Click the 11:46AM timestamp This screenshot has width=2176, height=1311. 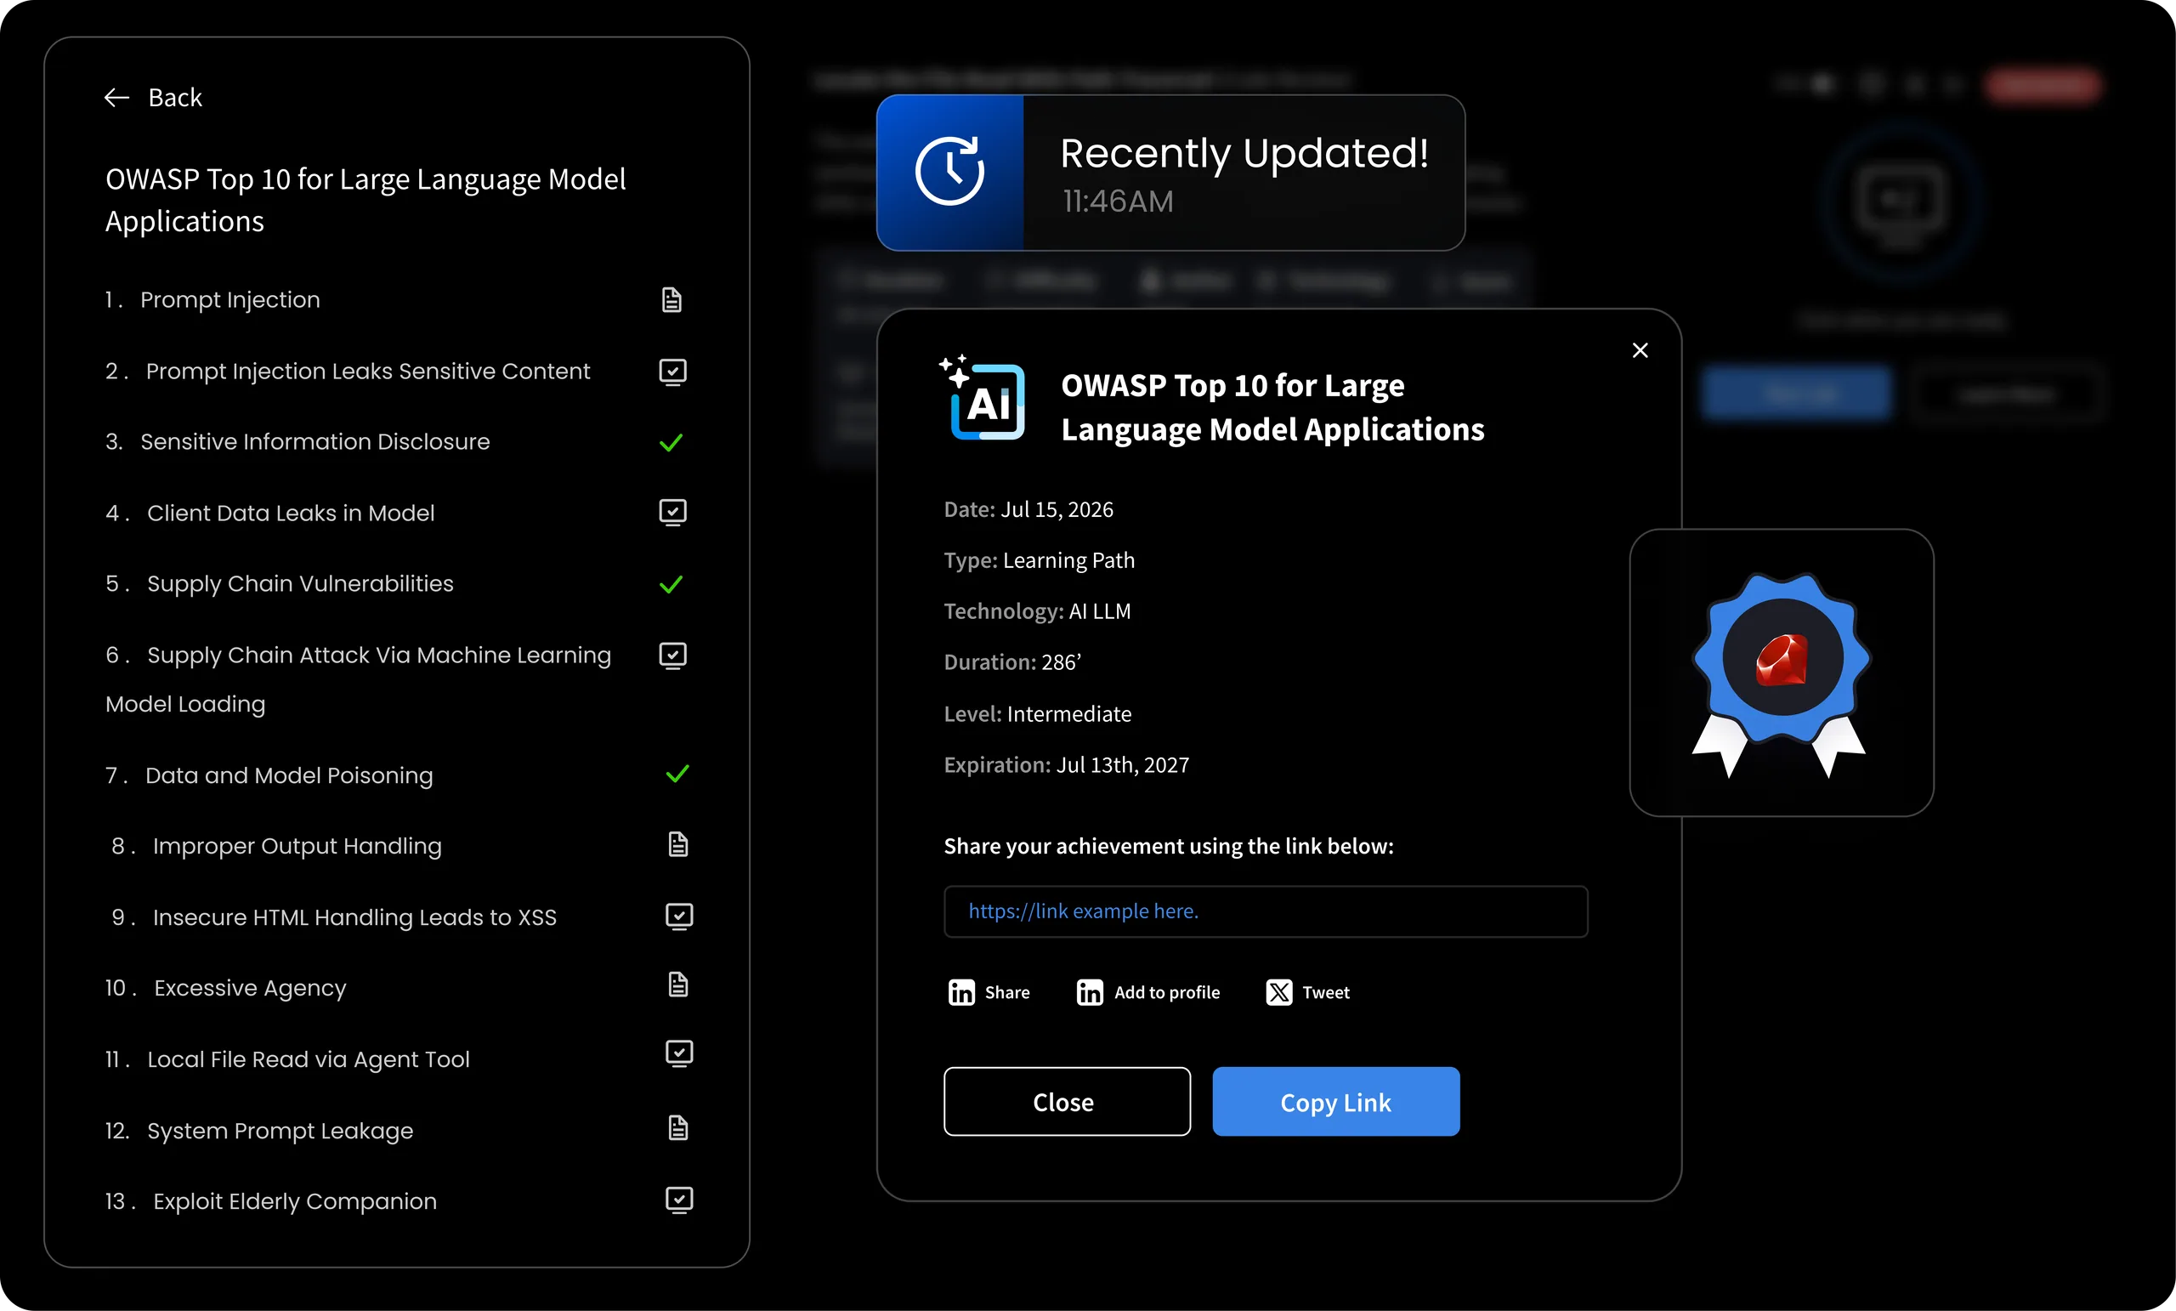click(x=1117, y=202)
